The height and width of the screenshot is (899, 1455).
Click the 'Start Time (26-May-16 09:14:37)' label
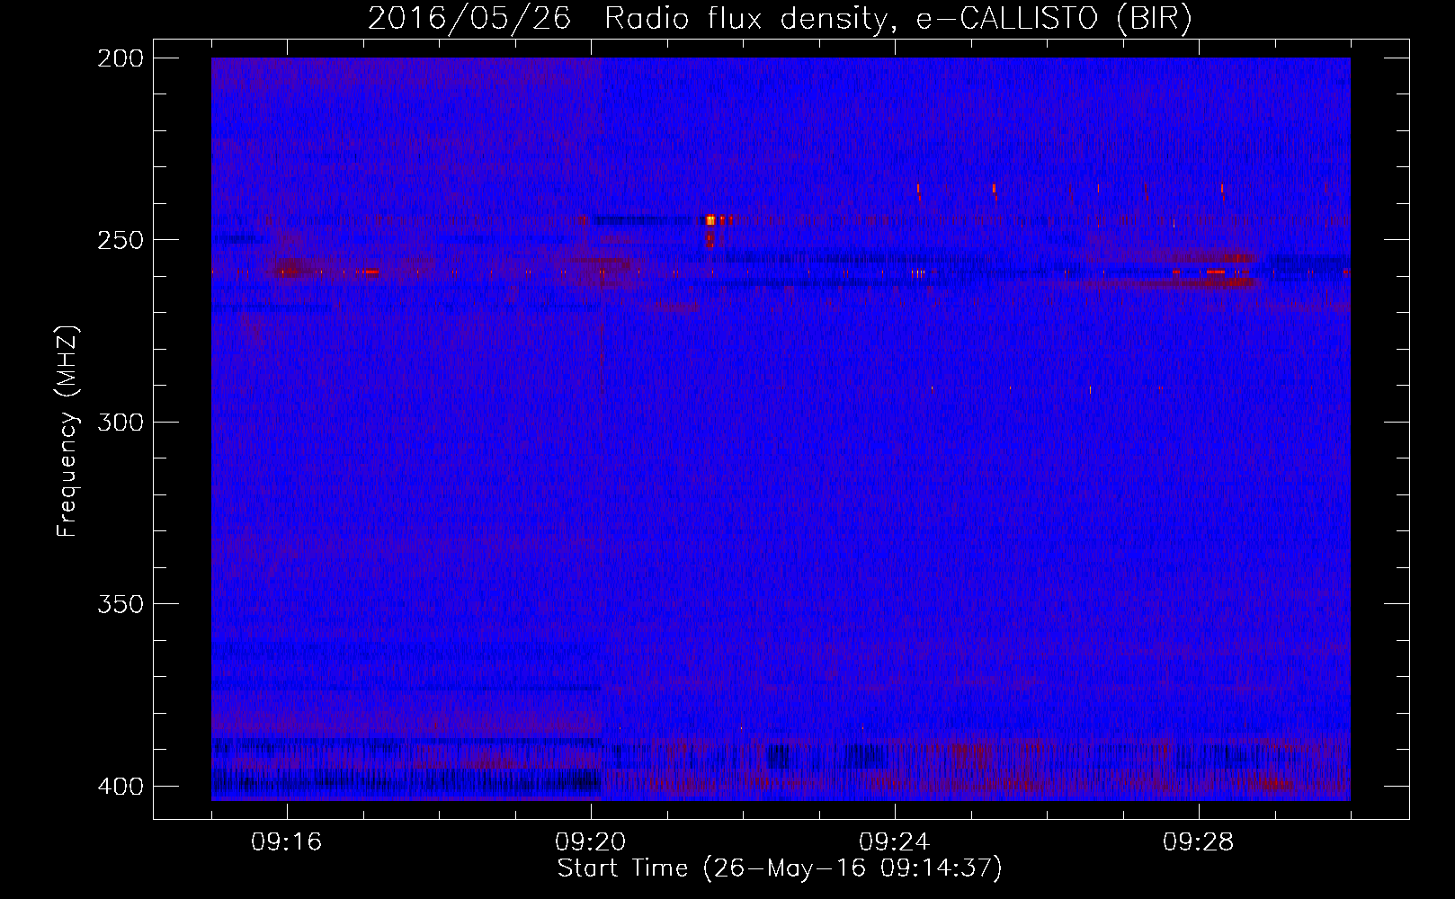[780, 868]
